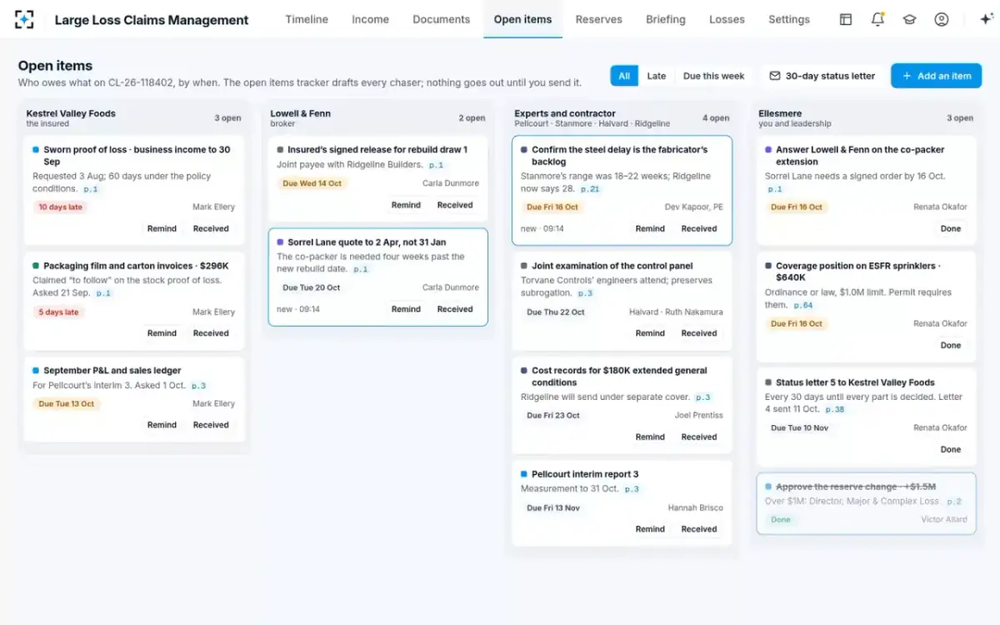Go to the Documents tab

pos(441,19)
